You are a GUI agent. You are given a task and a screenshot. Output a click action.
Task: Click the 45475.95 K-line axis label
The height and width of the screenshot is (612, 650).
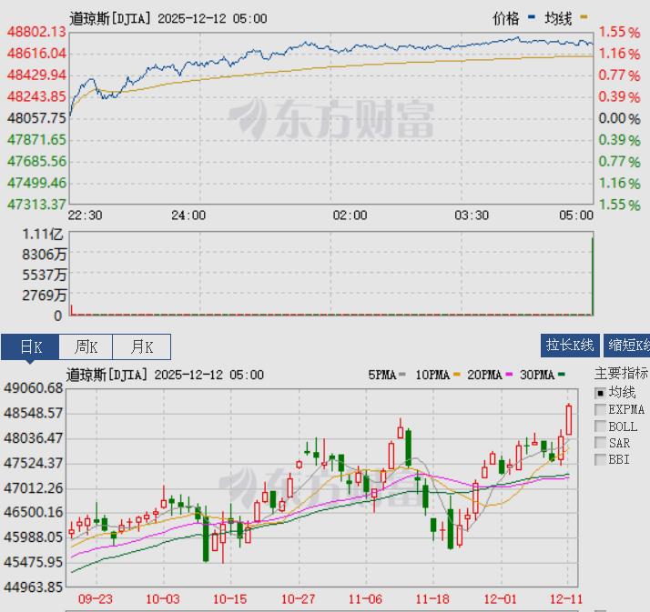tap(33, 562)
